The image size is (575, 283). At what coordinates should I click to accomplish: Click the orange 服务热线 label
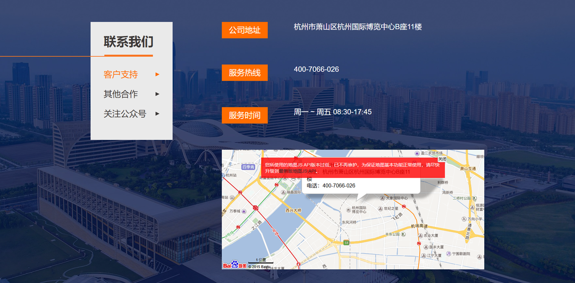point(245,73)
